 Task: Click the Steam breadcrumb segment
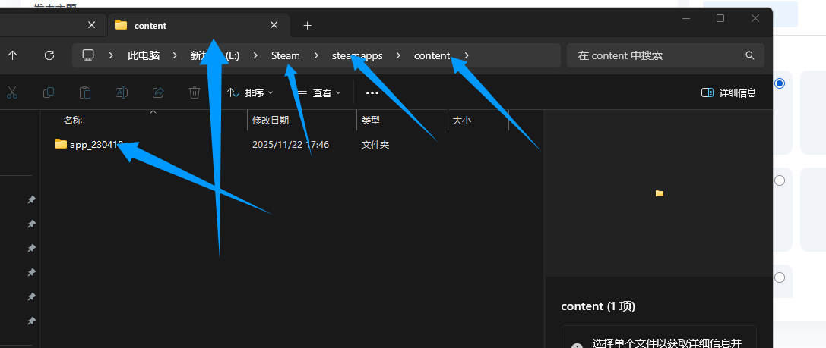tap(286, 55)
